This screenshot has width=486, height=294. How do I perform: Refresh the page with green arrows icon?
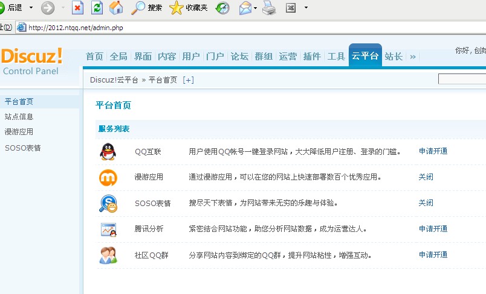(97, 8)
